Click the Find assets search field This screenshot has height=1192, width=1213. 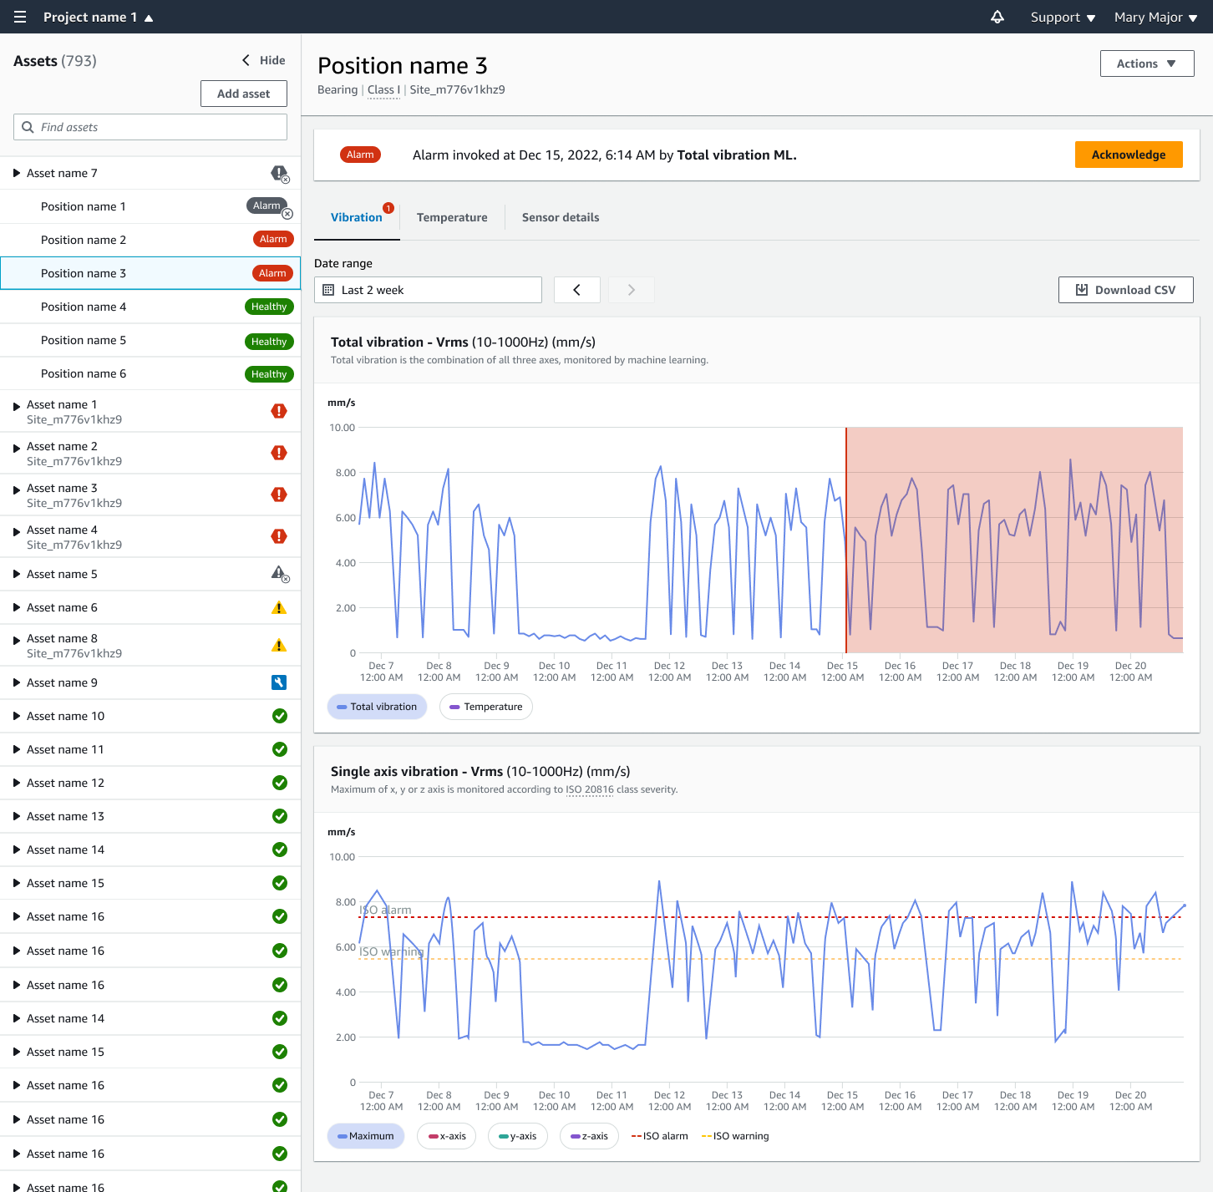pyautogui.click(x=150, y=127)
